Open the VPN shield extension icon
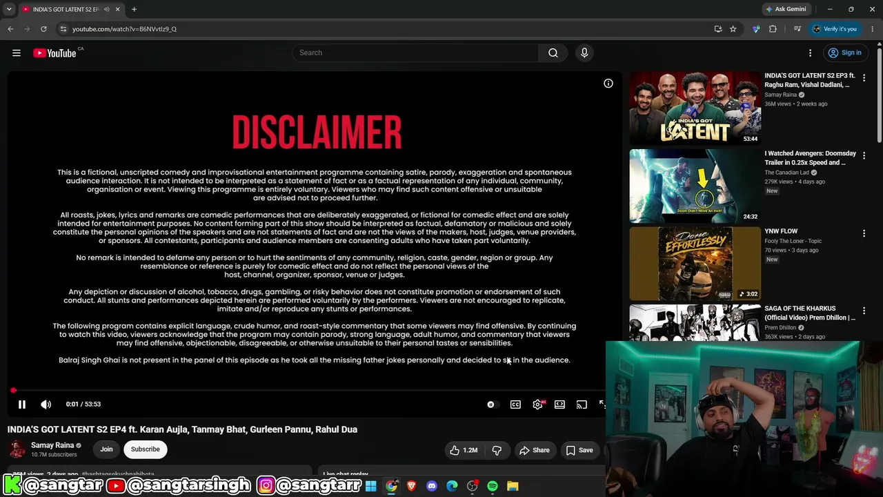The height and width of the screenshot is (497, 883). 756,29
